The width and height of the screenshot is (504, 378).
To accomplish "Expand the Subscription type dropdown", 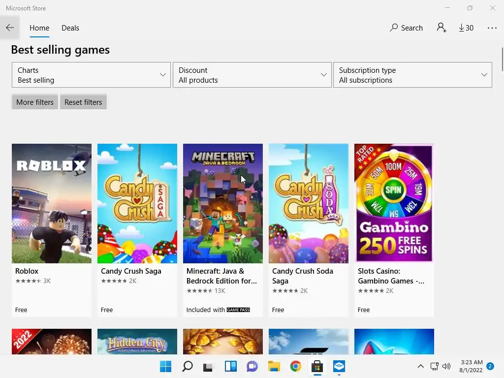I will (412, 75).
